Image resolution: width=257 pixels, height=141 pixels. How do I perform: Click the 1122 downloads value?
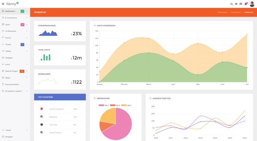(77, 82)
